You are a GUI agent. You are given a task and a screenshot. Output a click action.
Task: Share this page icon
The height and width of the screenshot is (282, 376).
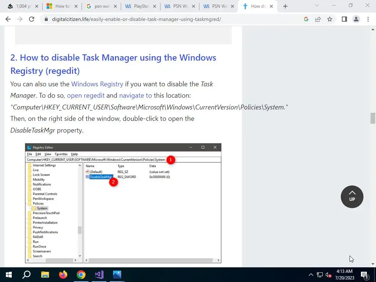(318, 19)
